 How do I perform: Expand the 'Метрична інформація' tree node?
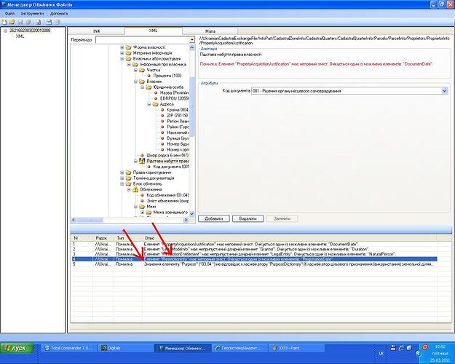(x=122, y=53)
